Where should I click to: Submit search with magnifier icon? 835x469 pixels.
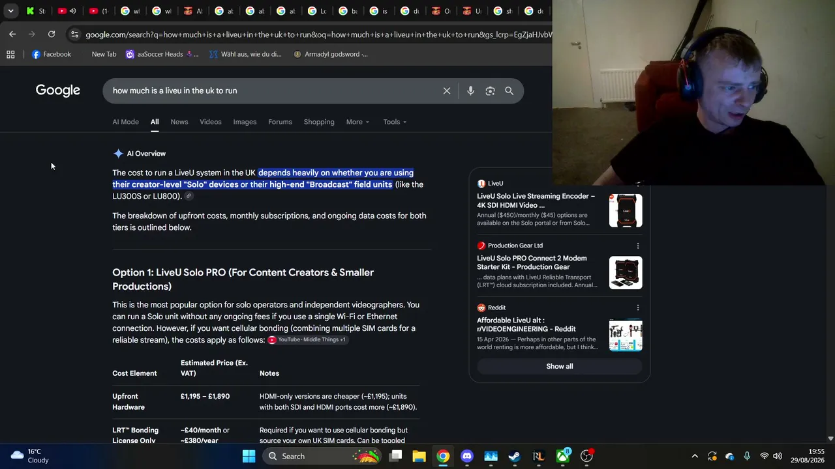coord(509,91)
